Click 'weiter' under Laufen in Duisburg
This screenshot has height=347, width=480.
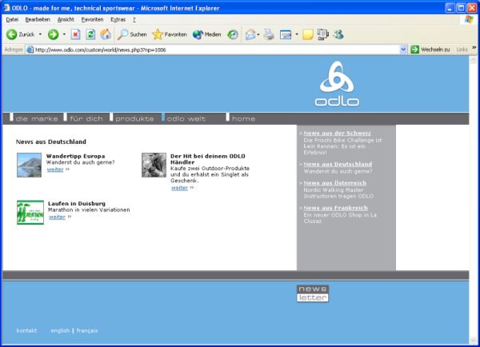(x=57, y=217)
